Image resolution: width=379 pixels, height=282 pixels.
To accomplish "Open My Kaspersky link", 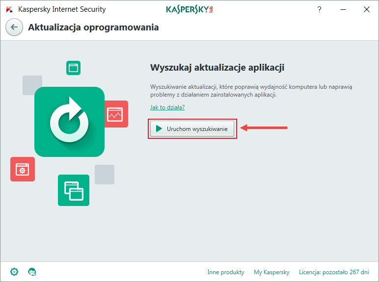I will pos(271,272).
